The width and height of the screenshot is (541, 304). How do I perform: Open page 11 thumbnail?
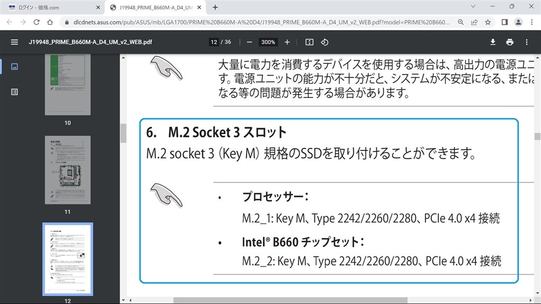tap(68, 170)
